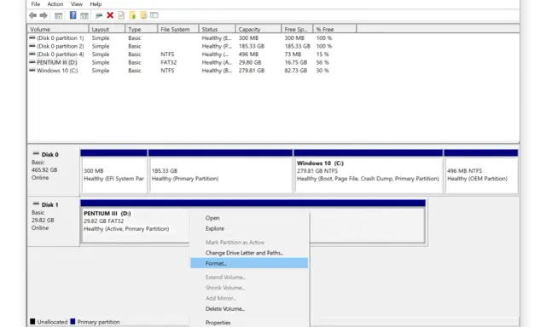Sort by the Layout column header
Image resolution: width=546 pixels, height=327 pixels.
[107, 29]
